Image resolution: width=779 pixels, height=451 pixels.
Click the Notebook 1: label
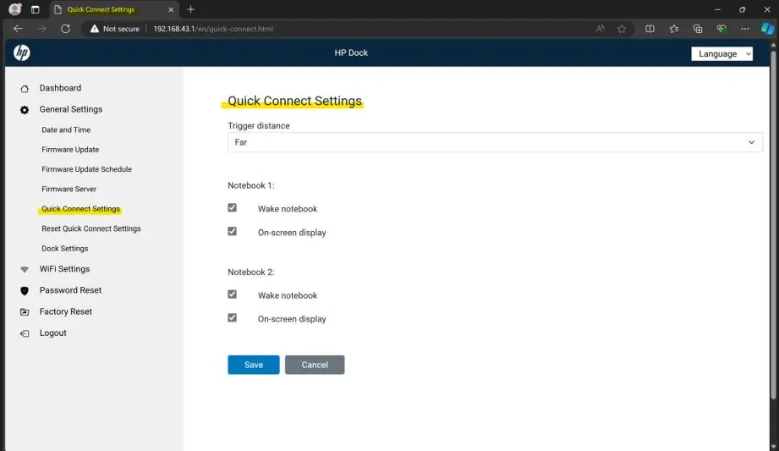point(251,185)
